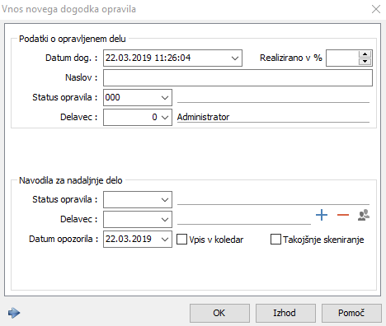Click the Administrator worker name text

coord(203,117)
